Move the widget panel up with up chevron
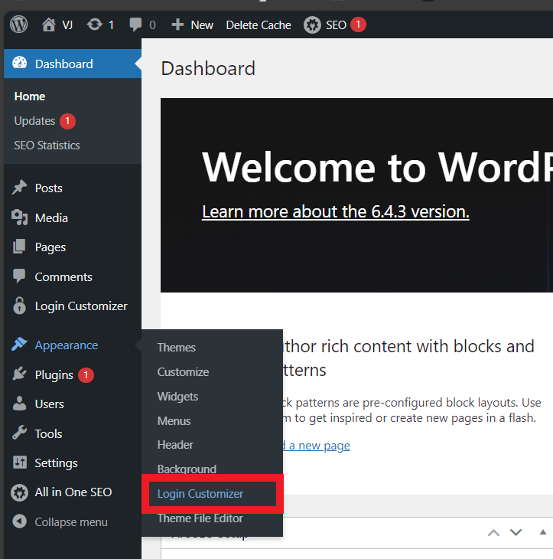 click(x=494, y=532)
